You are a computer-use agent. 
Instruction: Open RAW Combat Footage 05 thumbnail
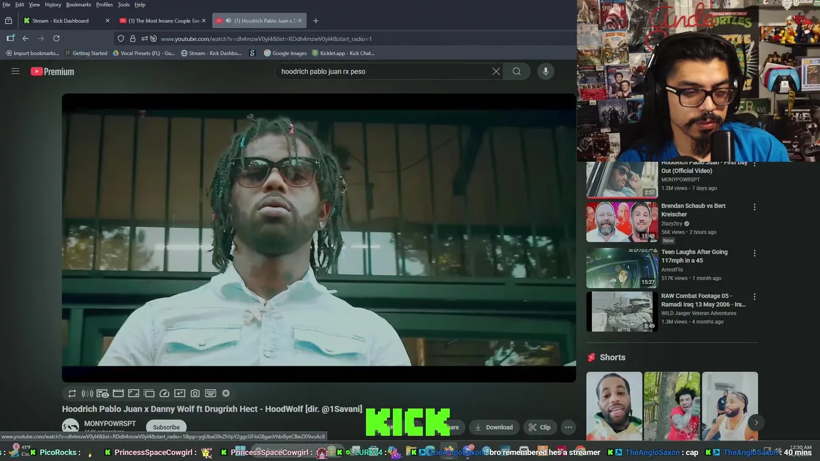[x=622, y=311]
